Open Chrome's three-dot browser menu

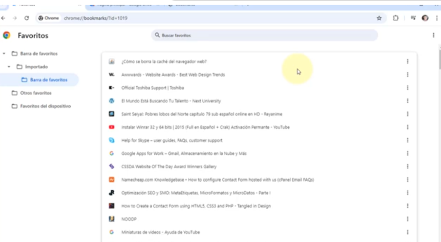click(x=436, y=18)
